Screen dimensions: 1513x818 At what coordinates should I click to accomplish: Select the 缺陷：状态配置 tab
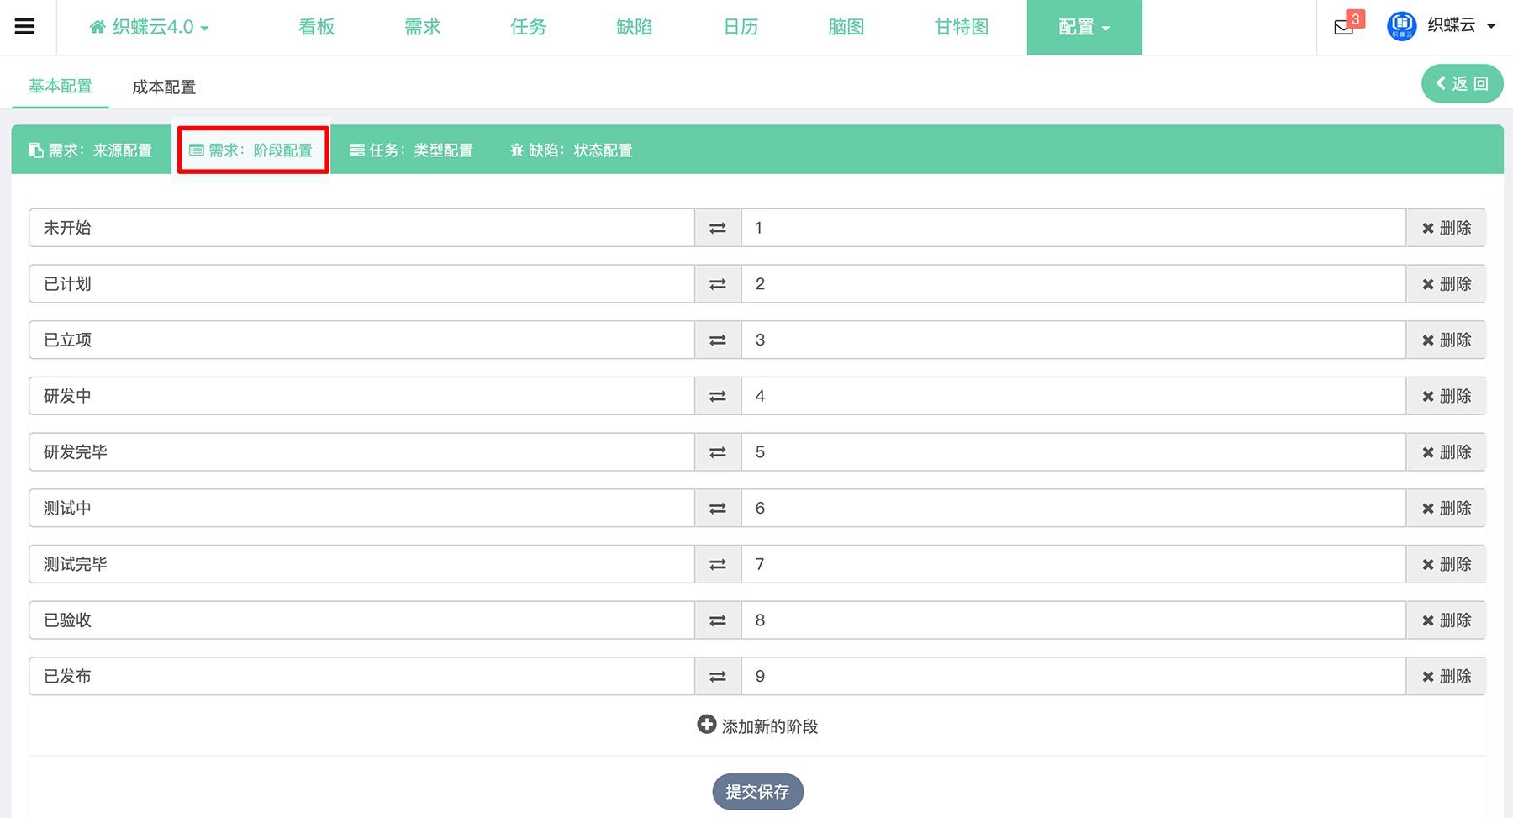(x=572, y=150)
